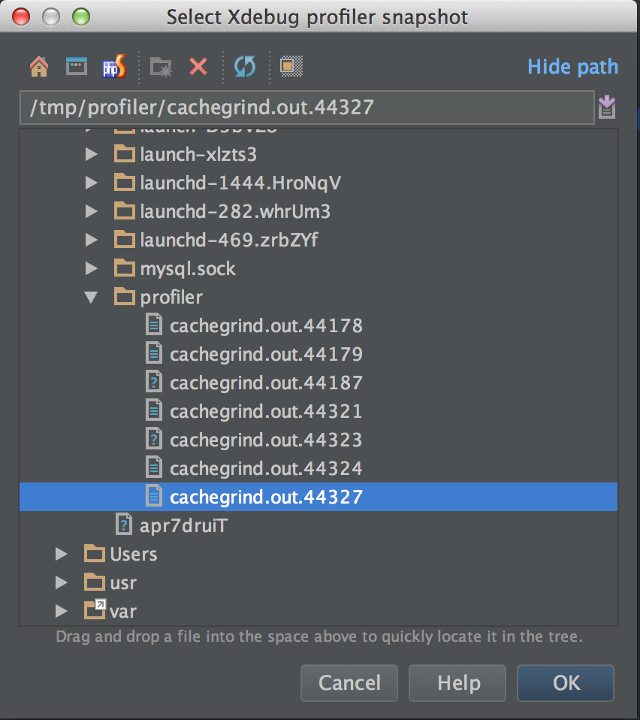The width and height of the screenshot is (640, 720).
Task: Open the path history arrow icon
Action: pyautogui.click(x=607, y=107)
